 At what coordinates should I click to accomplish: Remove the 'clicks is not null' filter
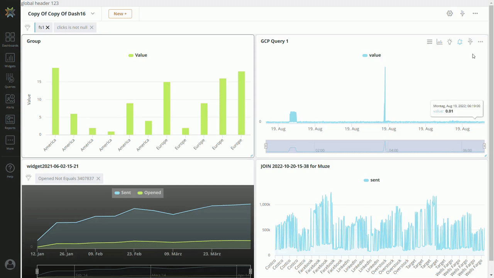[91, 27]
